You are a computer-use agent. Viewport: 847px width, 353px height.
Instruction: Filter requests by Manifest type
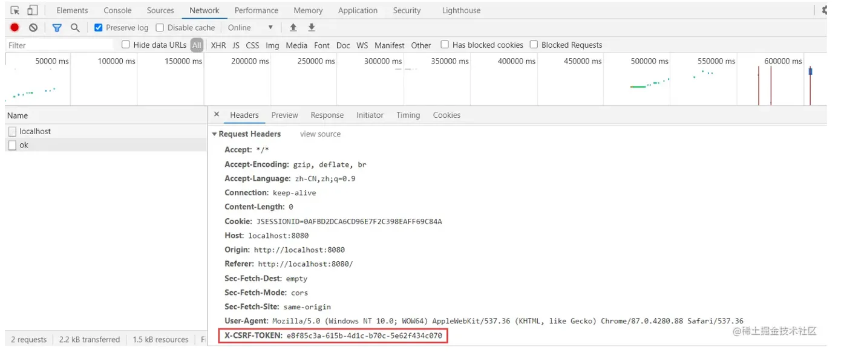tap(390, 45)
